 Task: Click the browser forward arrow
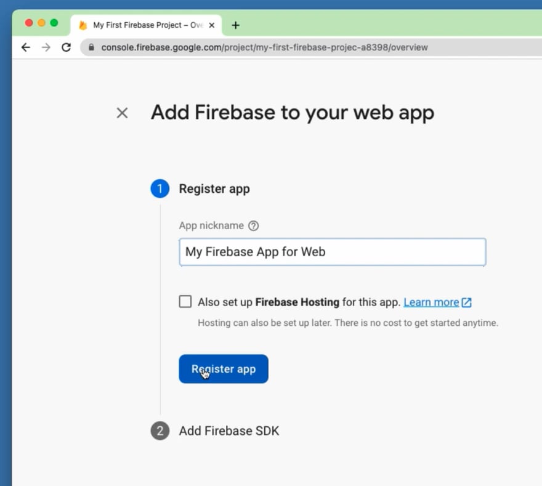pyautogui.click(x=46, y=47)
